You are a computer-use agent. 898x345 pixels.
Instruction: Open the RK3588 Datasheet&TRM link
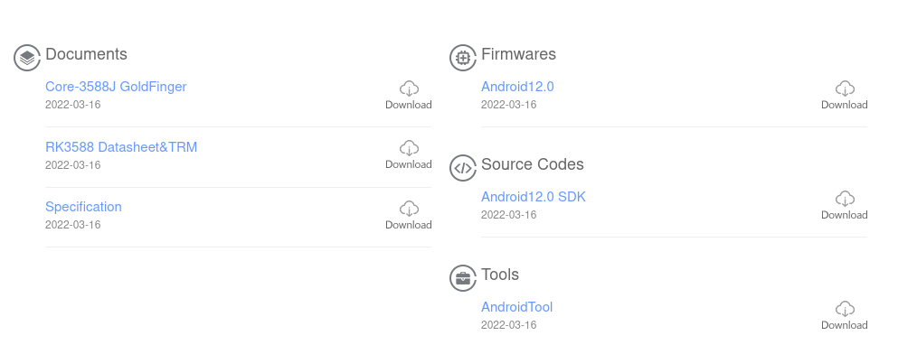pos(121,147)
